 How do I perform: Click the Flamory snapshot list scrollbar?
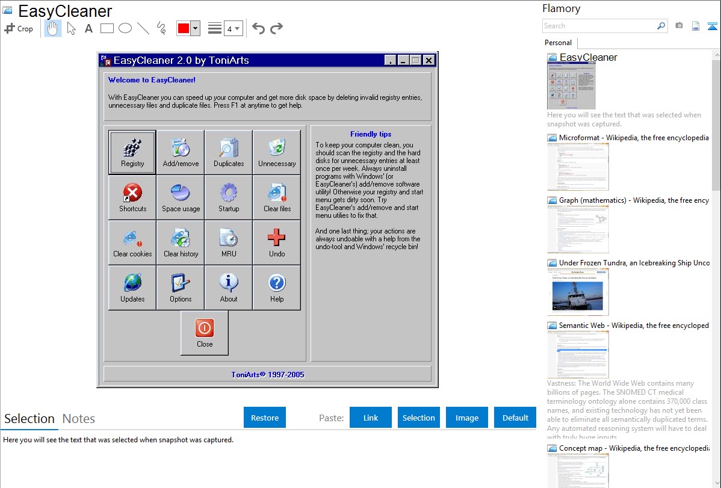click(716, 124)
